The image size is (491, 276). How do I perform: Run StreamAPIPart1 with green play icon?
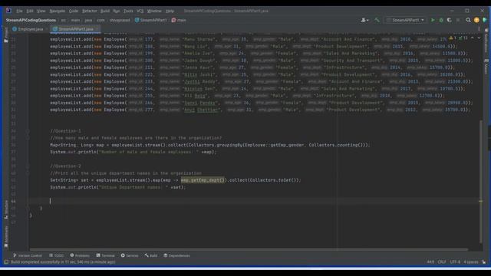click(x=433, y=20)
